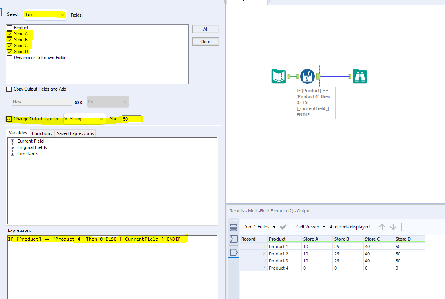Click the down arrow in the Results toolbar

(393, 226)
